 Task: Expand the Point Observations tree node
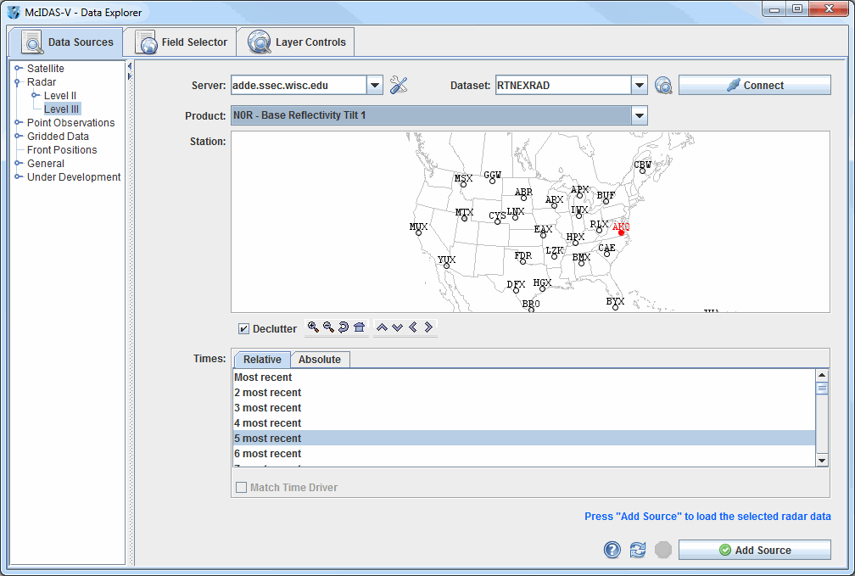[x=18, y=123]
